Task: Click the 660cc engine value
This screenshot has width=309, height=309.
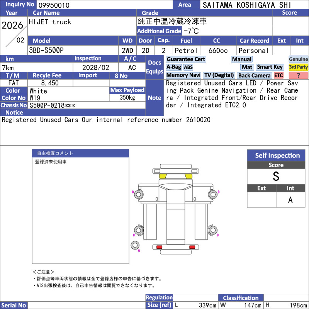Action: [218, 51]
